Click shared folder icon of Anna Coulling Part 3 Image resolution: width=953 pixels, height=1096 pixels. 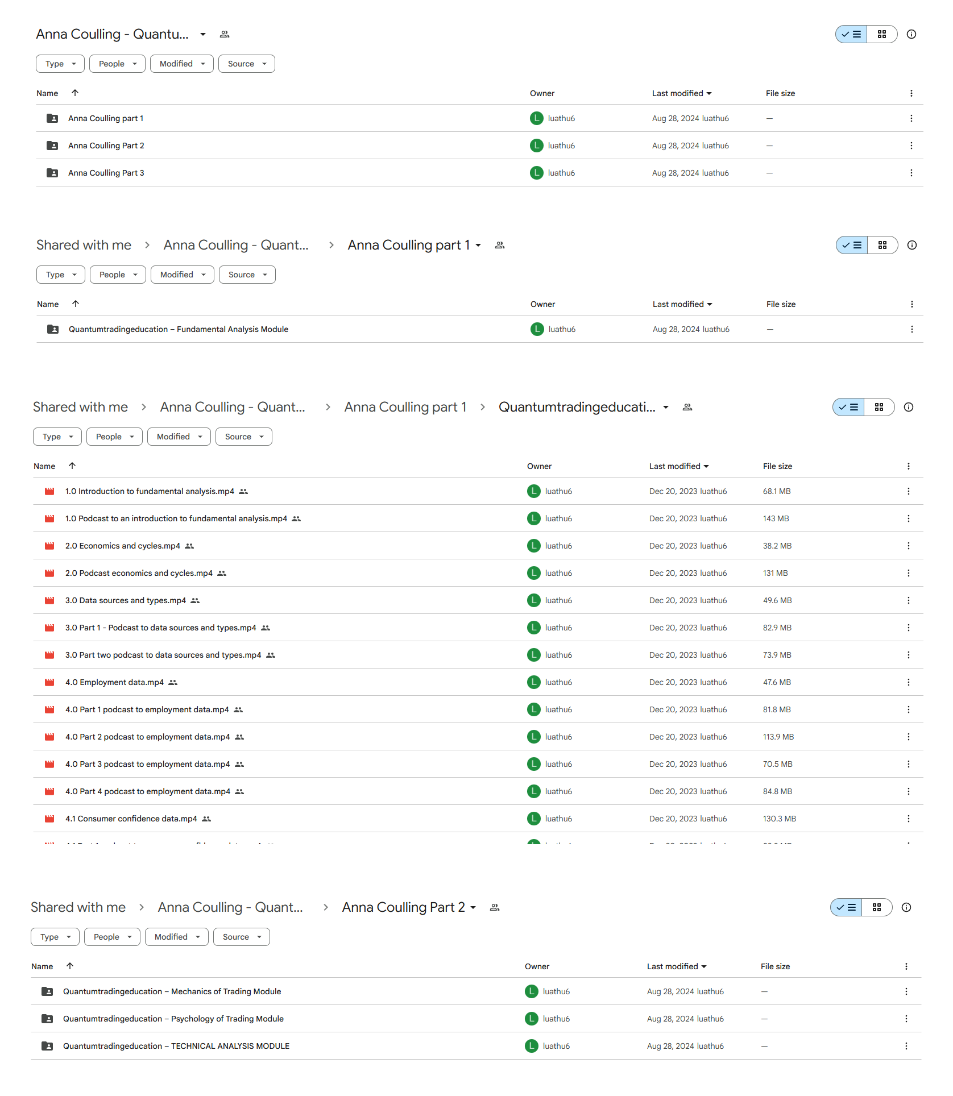coord(52,173)
